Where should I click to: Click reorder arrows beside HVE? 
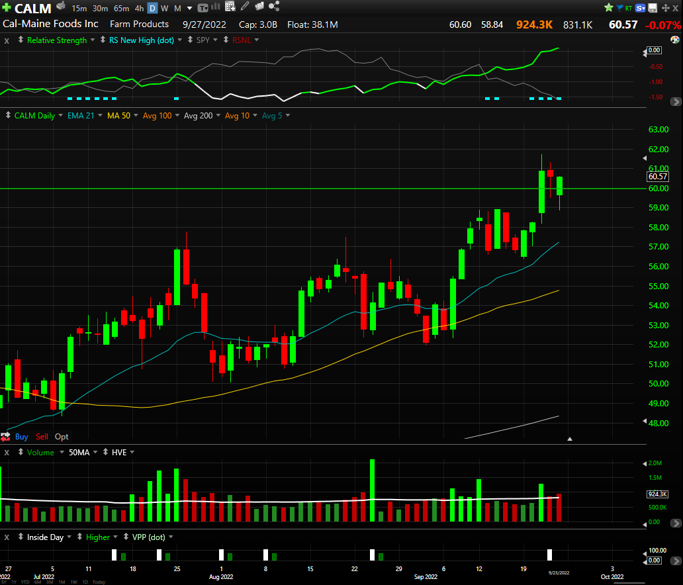click(x=105, y=452)
